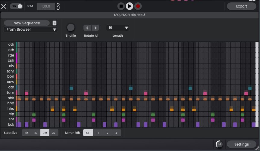Select the bon track label

click(x=11, y=76)
